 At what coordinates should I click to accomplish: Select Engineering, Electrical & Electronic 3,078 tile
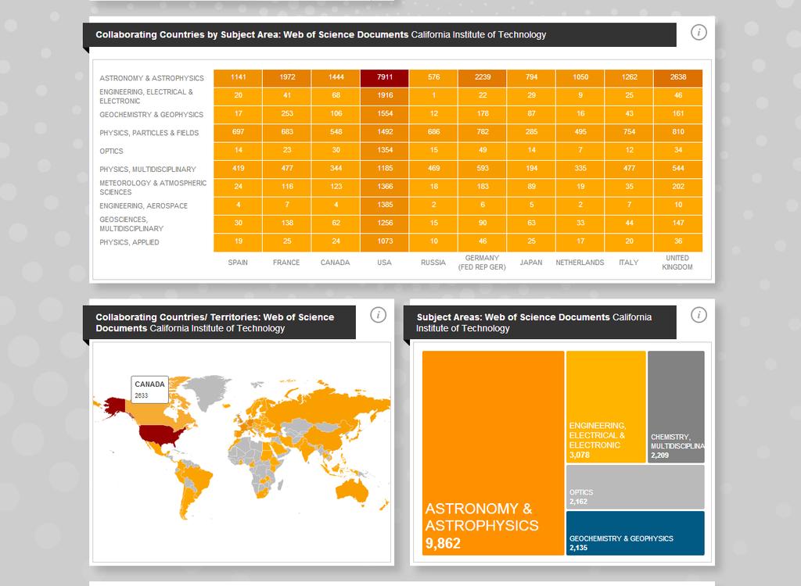point(606,407)
